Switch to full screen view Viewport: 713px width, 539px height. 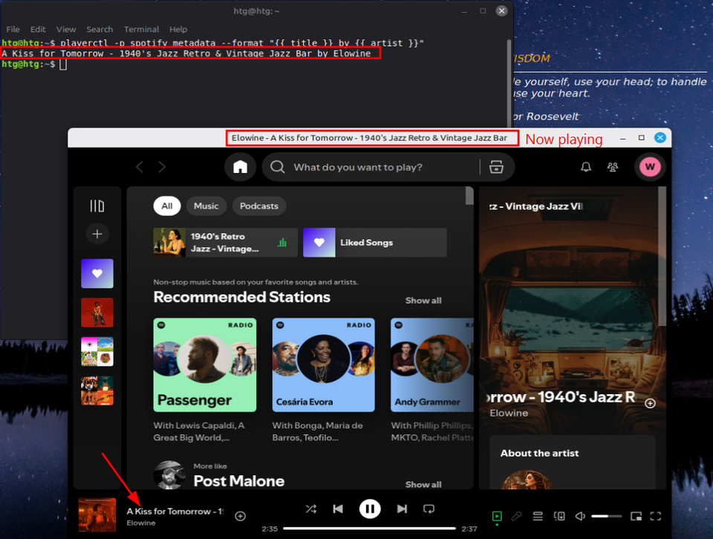[x=656, y=516]
